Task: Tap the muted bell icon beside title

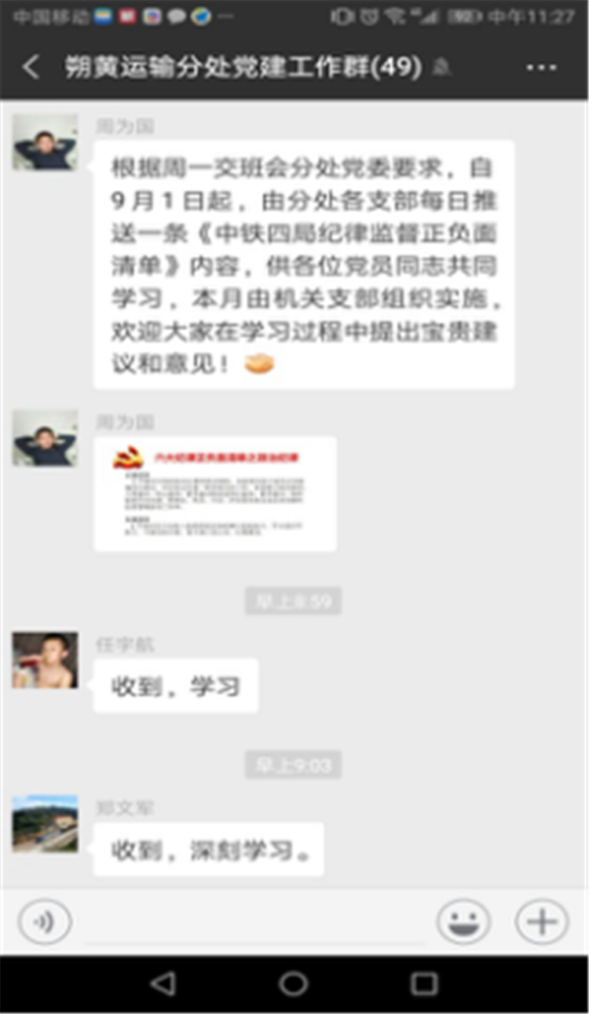Action: tap(442, 68)
